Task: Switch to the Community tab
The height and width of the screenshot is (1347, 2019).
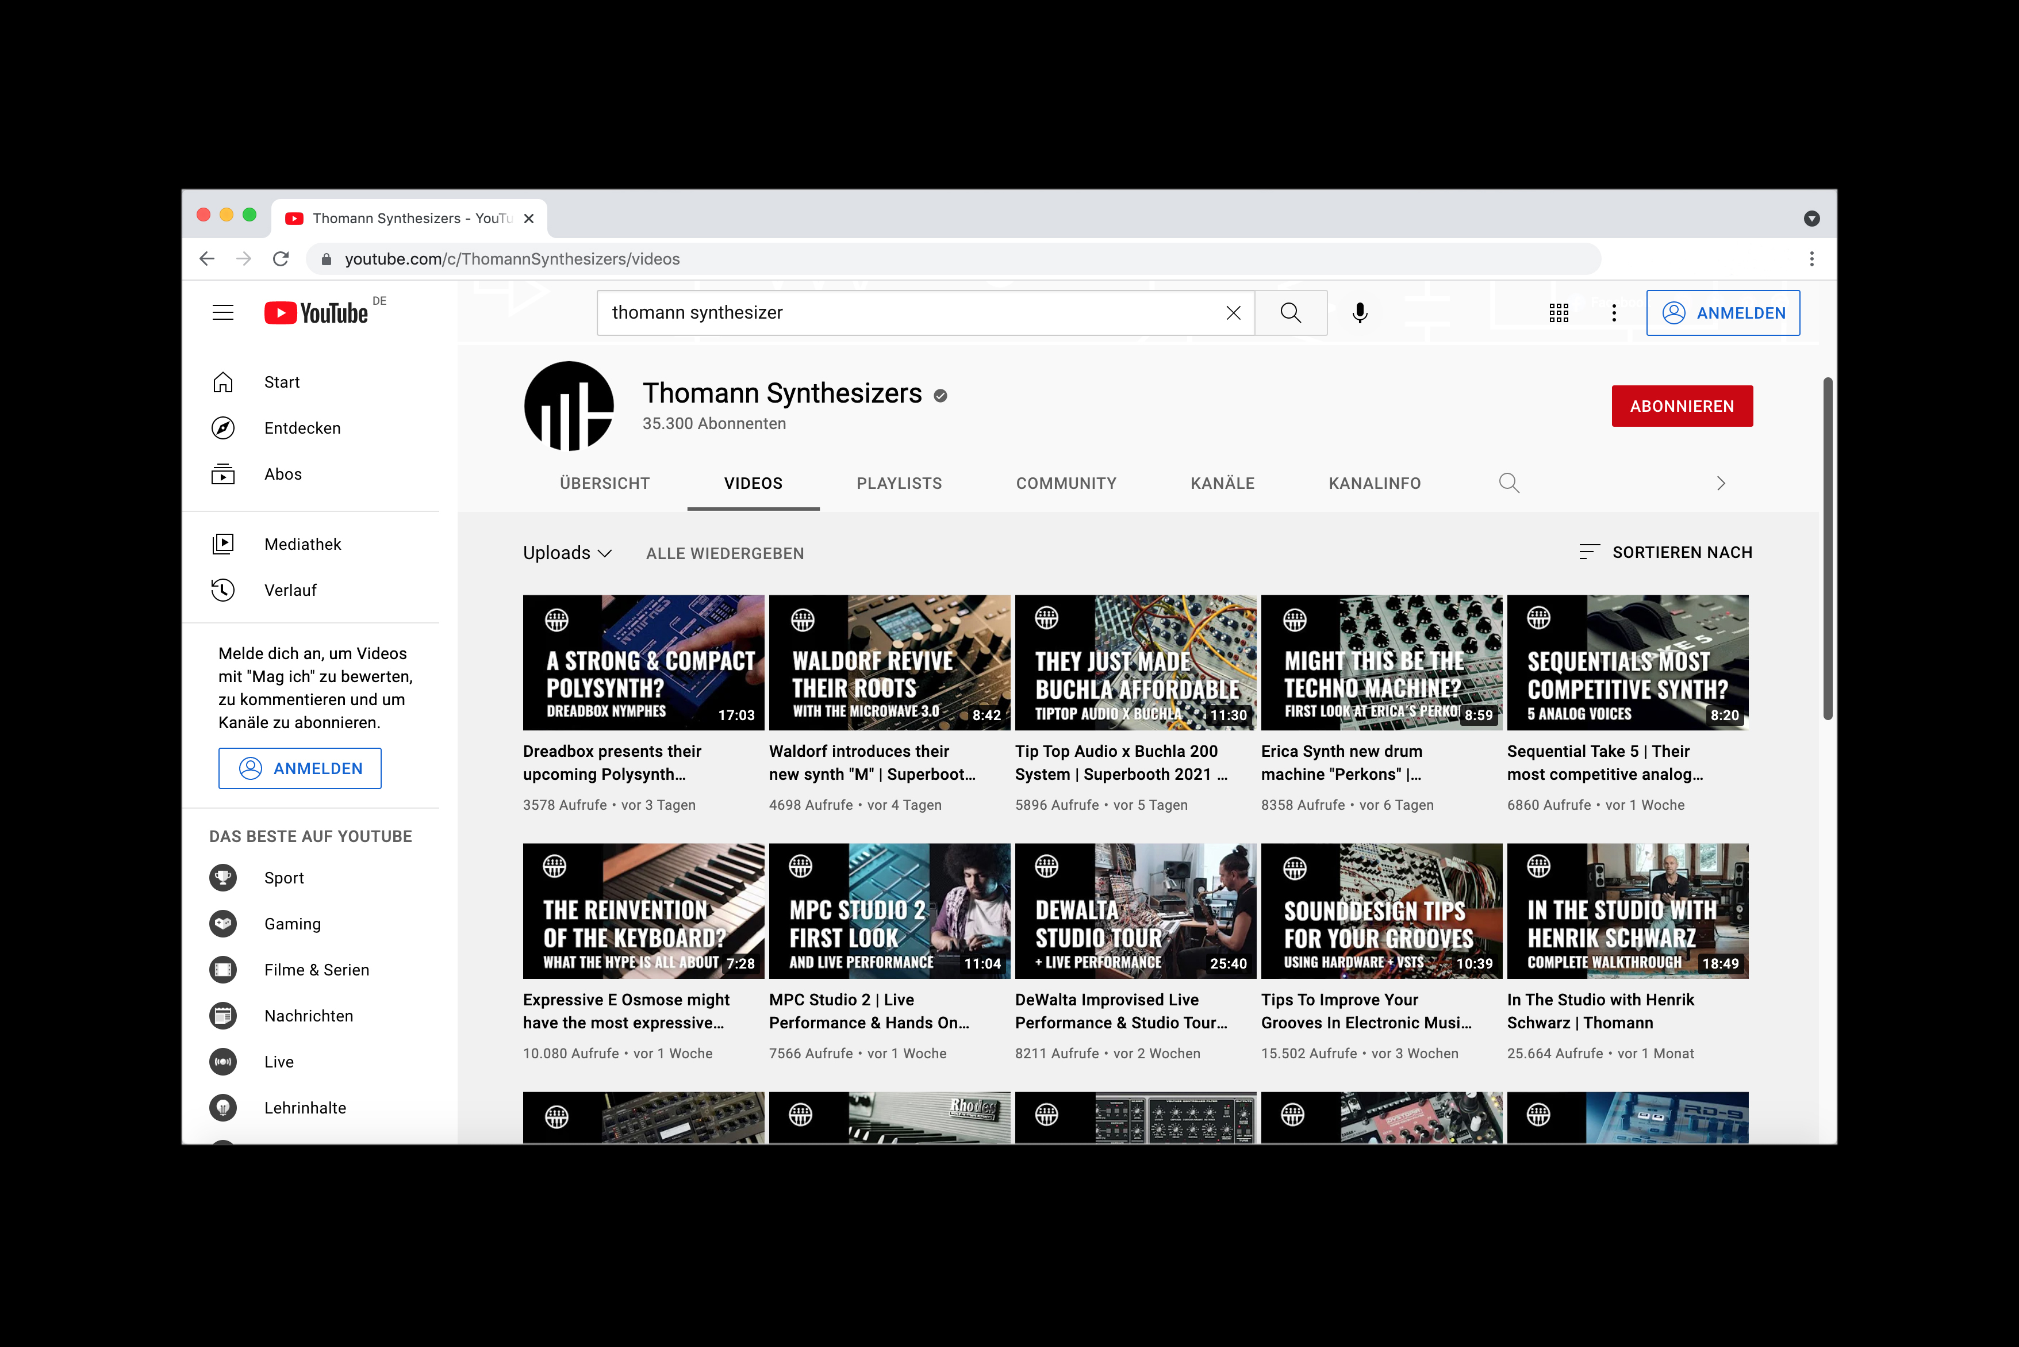Action: tap(1065, 483)
